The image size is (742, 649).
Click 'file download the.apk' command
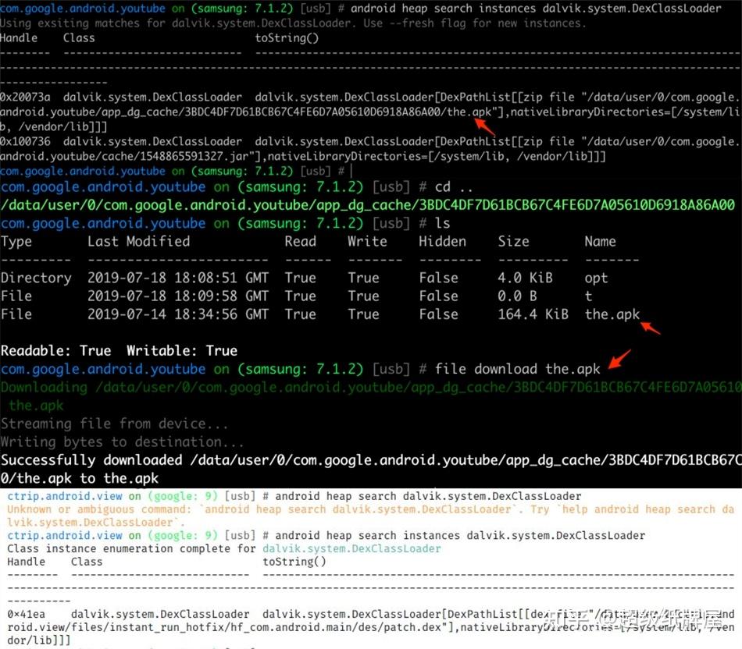tap(517, 369)
